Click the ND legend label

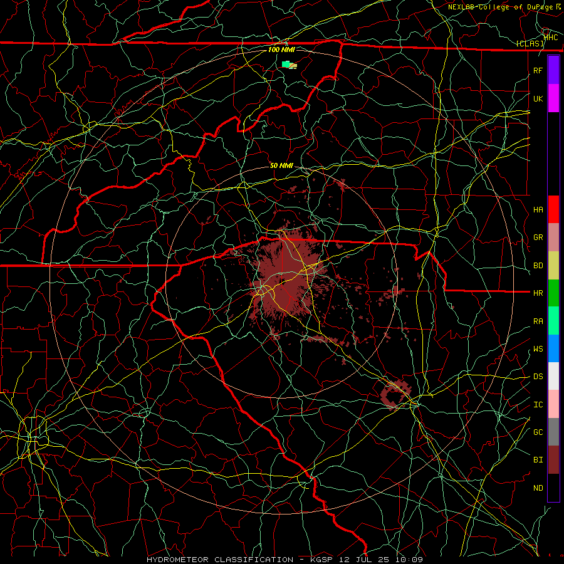coord(538,488)
